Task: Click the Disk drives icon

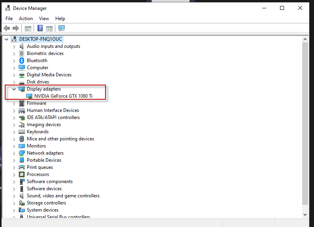Action: (22, 82)
